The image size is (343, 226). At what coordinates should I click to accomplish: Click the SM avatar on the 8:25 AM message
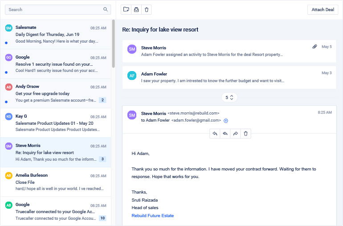[x=132, y=115]
